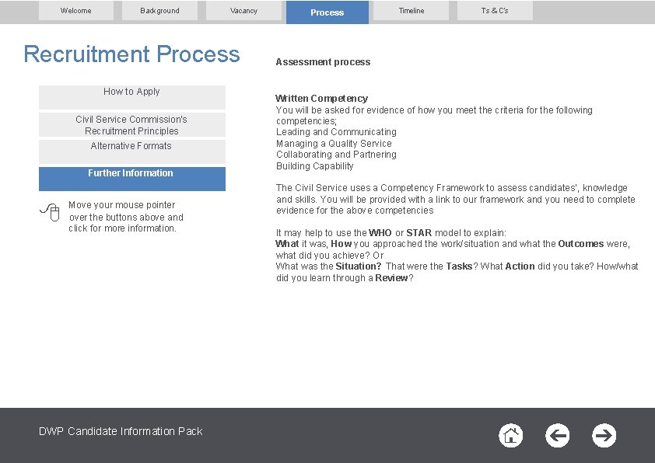Click the forward arrow navigation icon
This screenshot has height=463, width=655.
click(x=604, y=436)
